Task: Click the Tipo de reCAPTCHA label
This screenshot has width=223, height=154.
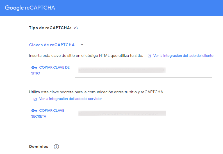Action: pyautogui.click(x=50, y=28)
